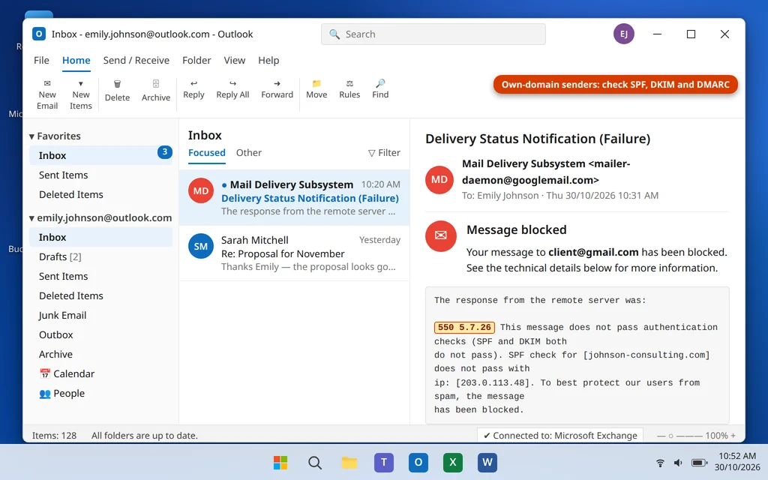Open Calendar from the folder pane

[100, 373]
